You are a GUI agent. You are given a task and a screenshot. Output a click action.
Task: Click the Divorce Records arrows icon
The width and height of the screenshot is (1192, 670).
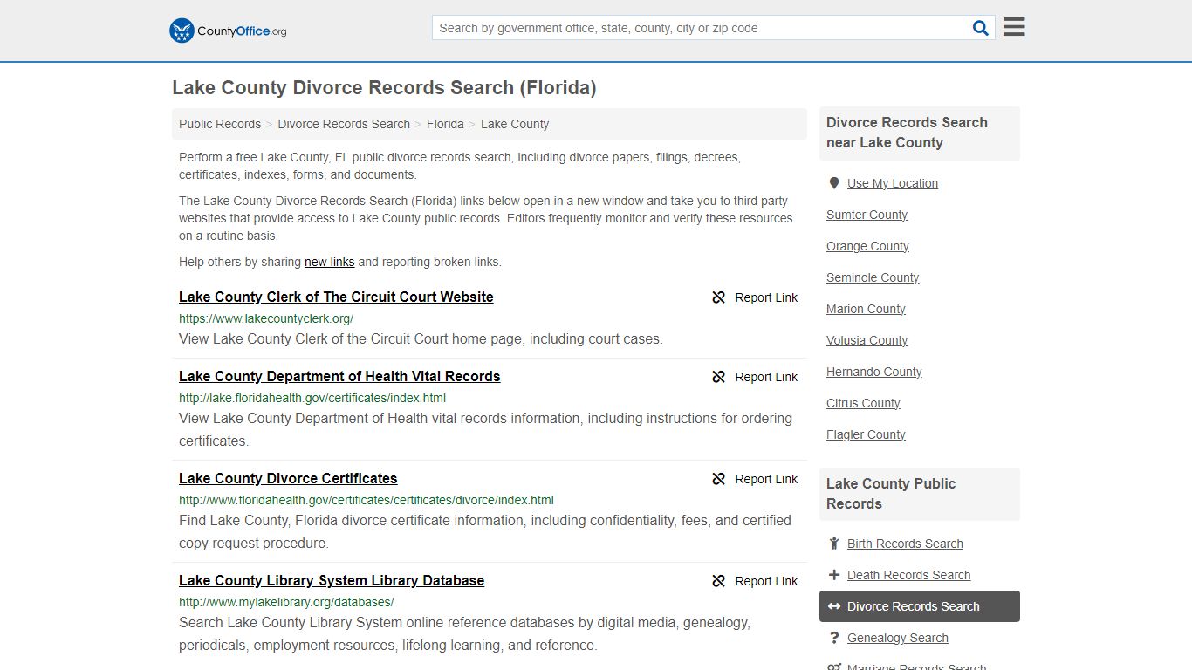coord(834,606)
